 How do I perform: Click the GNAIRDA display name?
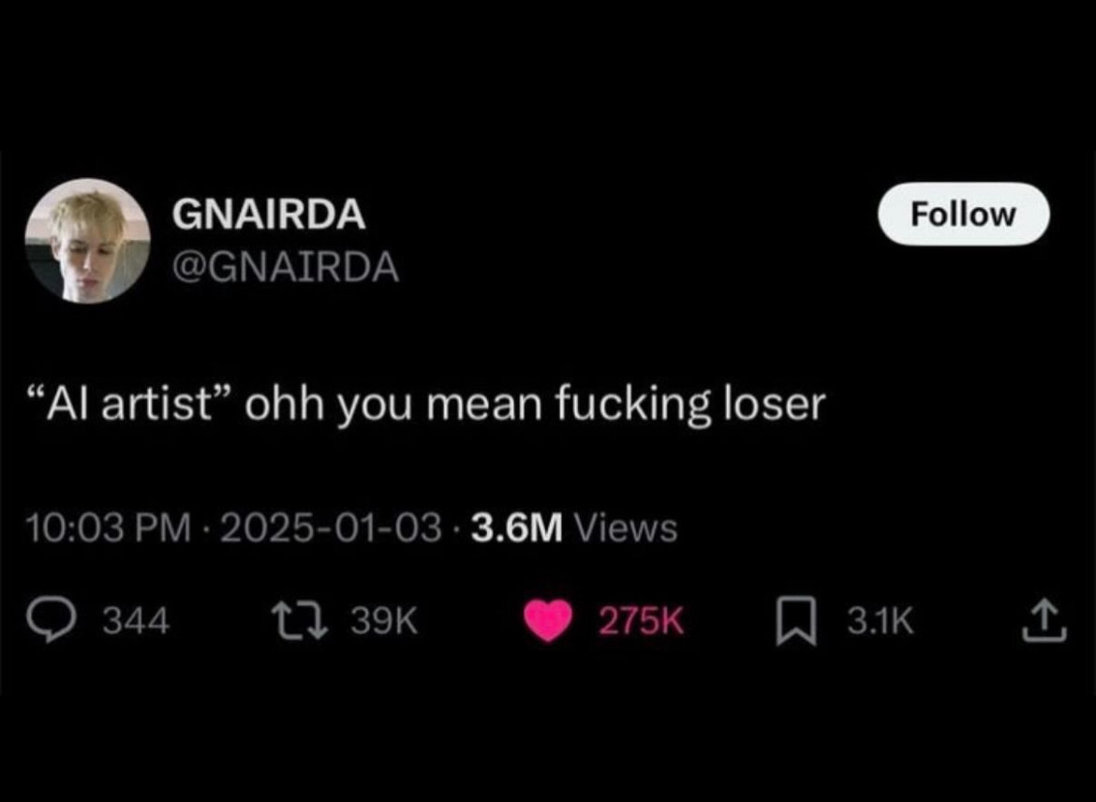click(268, 216)
